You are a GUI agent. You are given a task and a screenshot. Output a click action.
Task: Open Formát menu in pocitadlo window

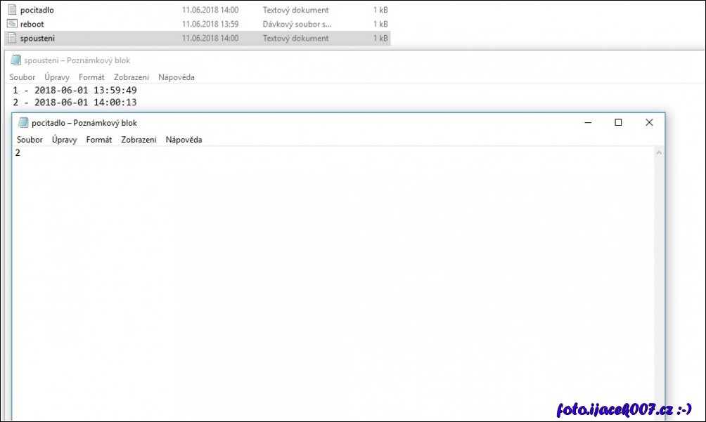pyautogui.click(x=98, y=140)
